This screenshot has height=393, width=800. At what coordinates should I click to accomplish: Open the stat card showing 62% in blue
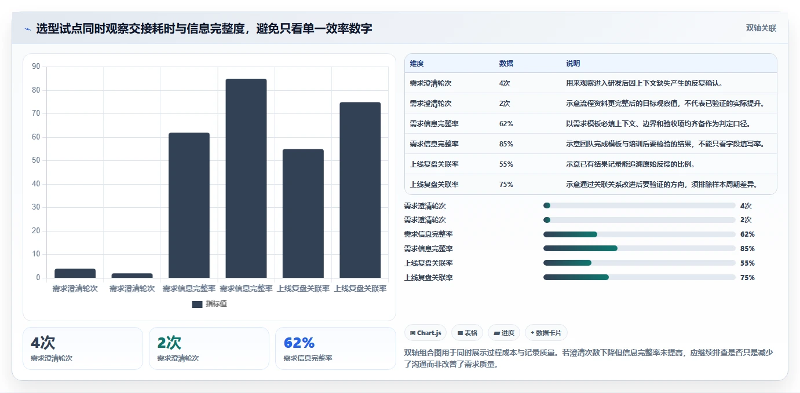click(x=335, y=348)
